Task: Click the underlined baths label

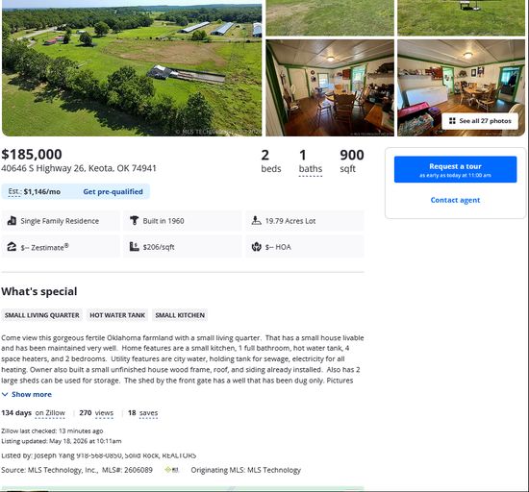Action: pos(311,169)
